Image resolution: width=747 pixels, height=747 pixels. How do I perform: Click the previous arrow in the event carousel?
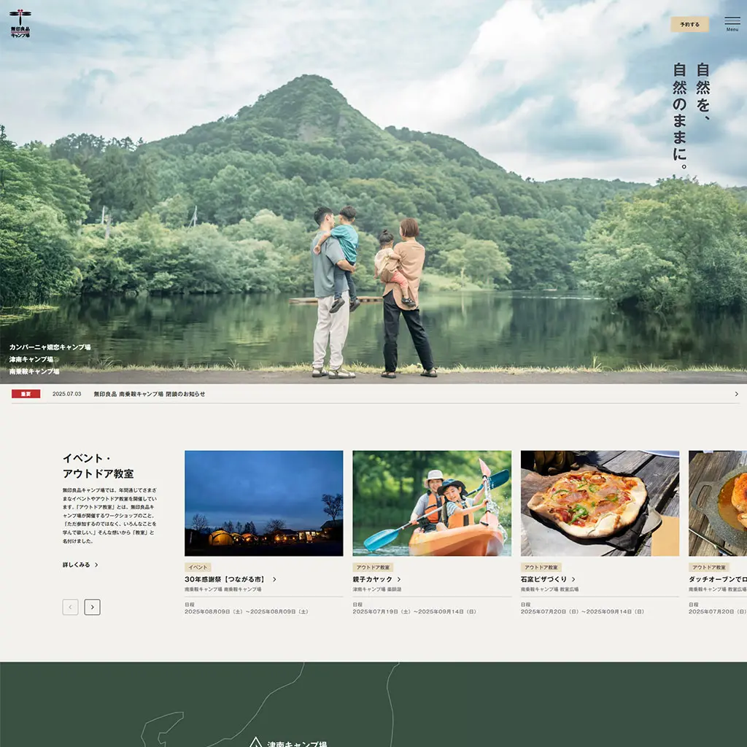pos(69,606)
